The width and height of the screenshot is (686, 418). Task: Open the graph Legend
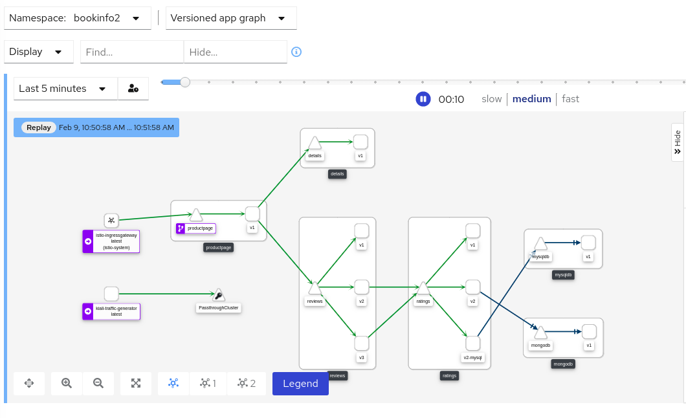tap(300, 384)
